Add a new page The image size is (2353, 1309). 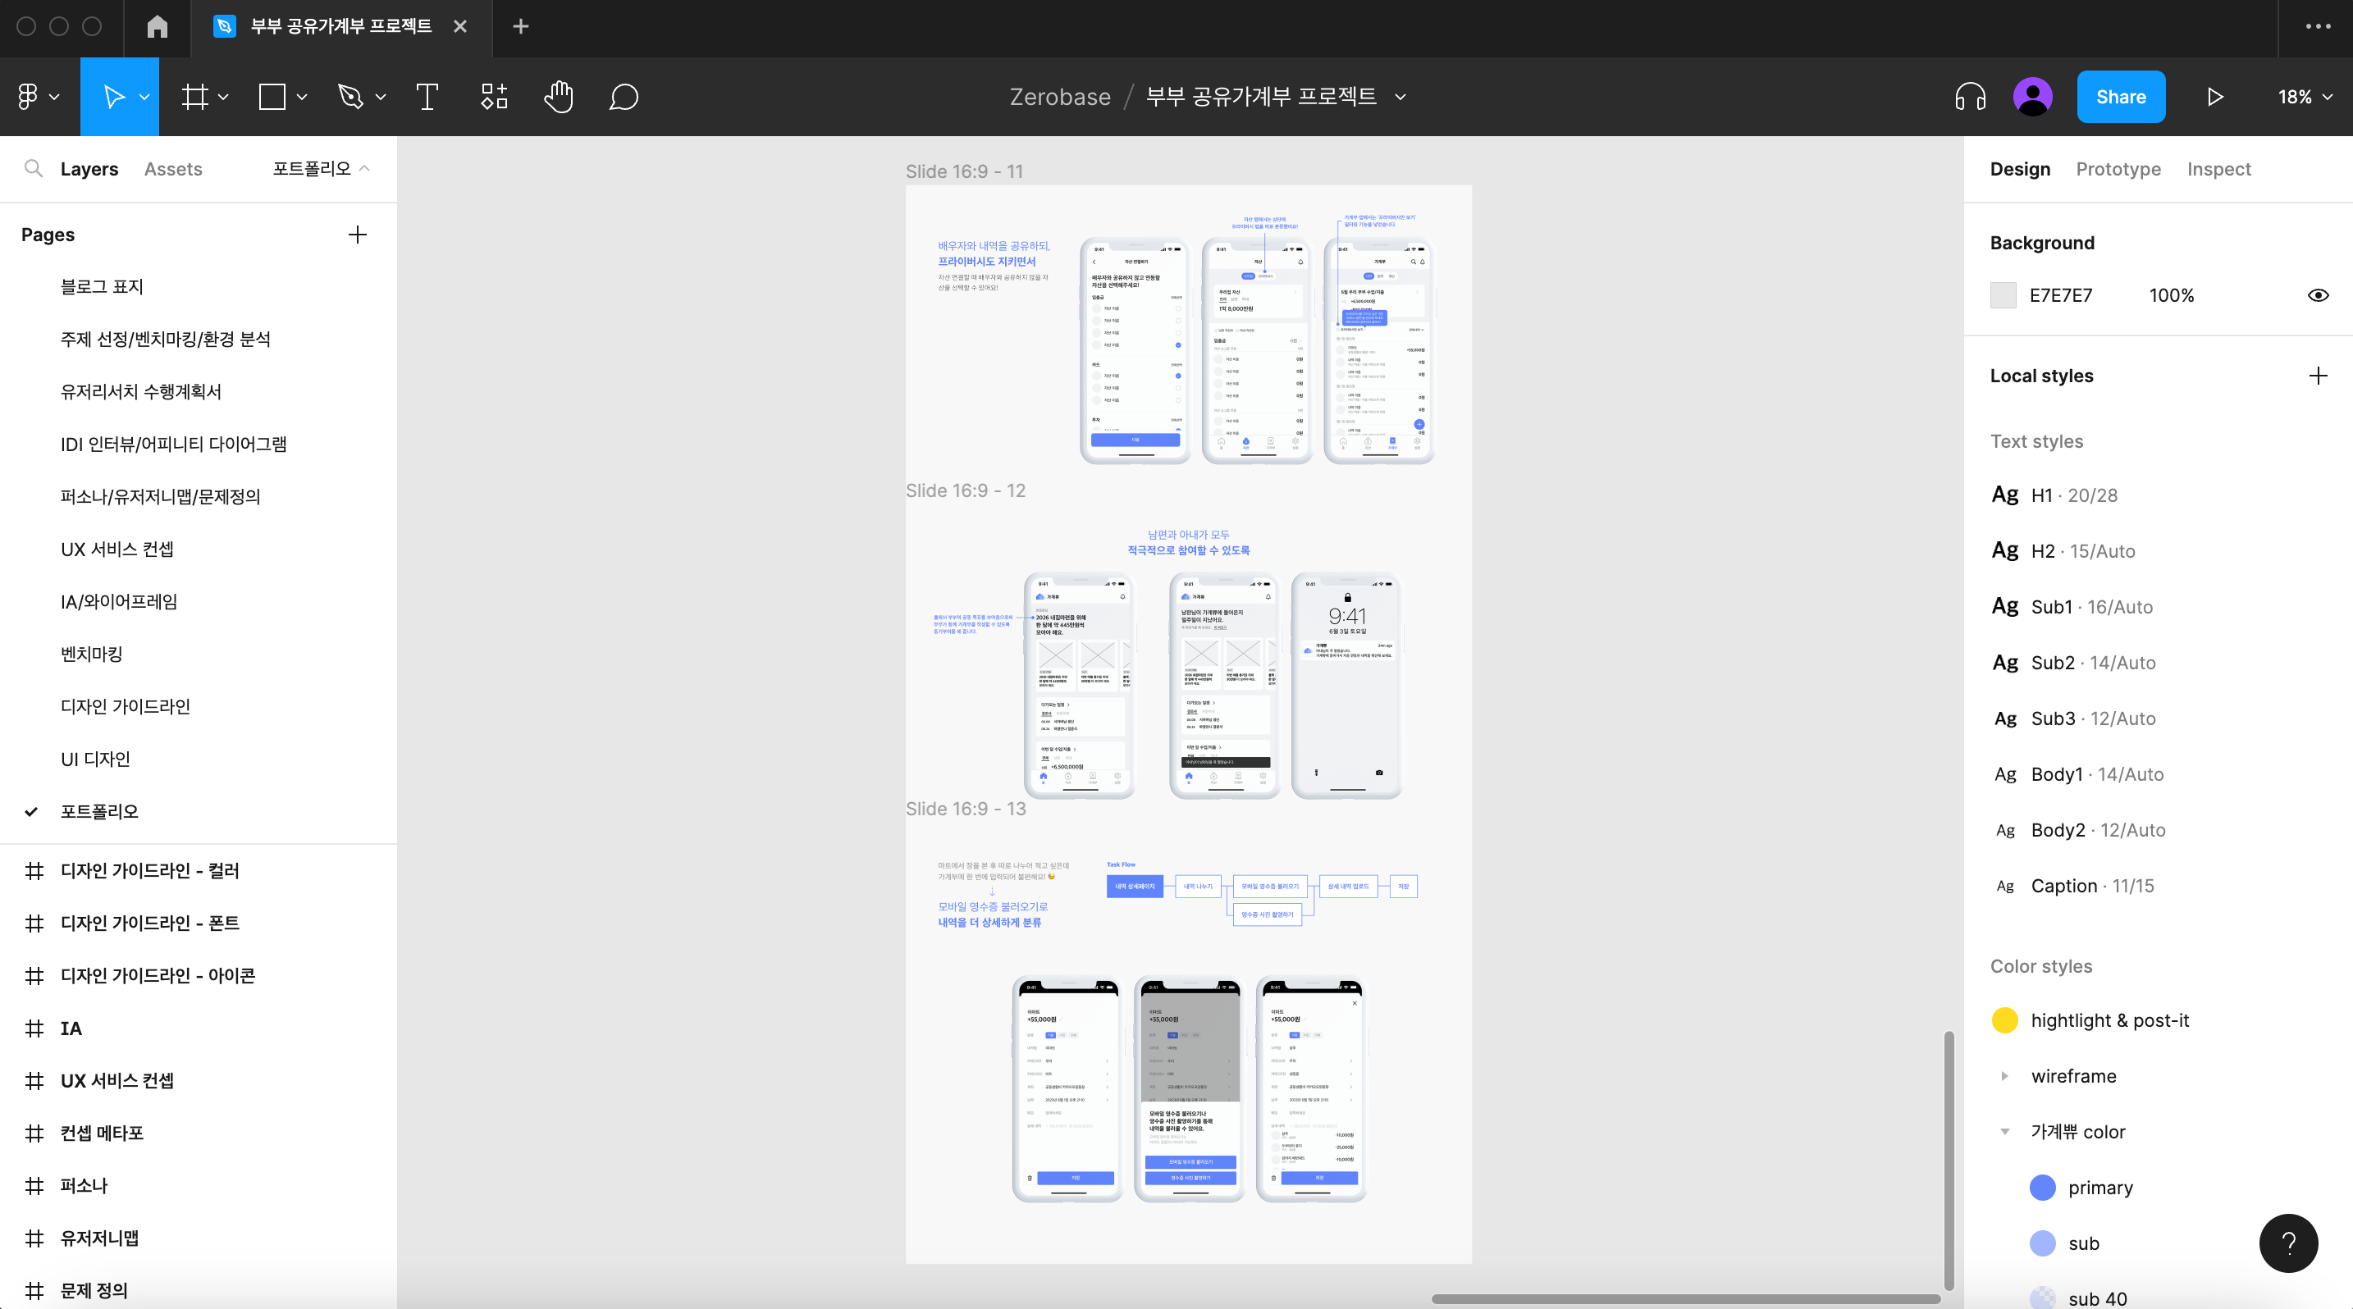(357, 235)
